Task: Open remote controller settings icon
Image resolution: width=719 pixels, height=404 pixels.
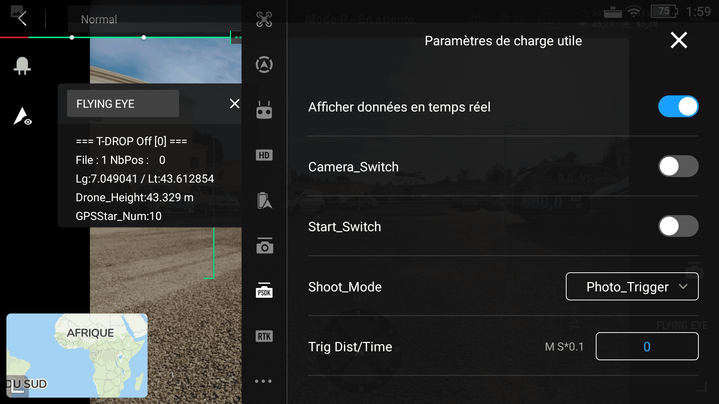Action: pyautogui.click(x=264, y=110)
